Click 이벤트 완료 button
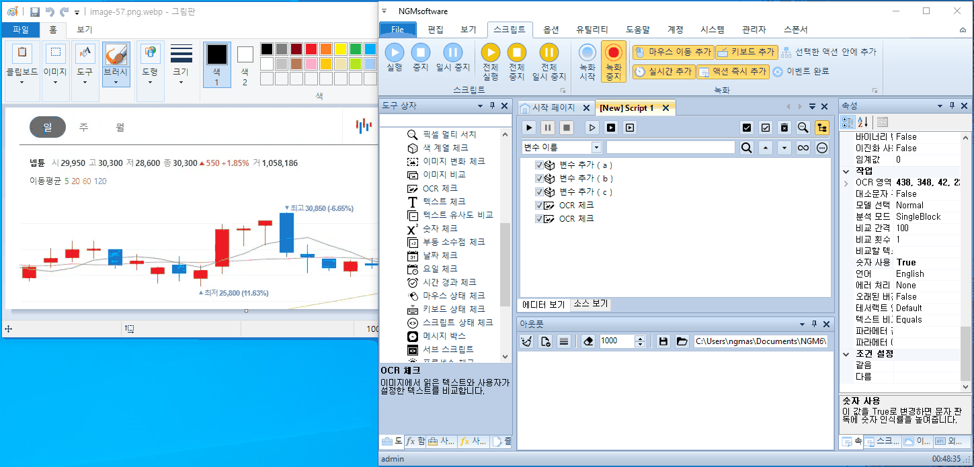Viewport: 974px width, 467px height. click(x=800, y=71)
